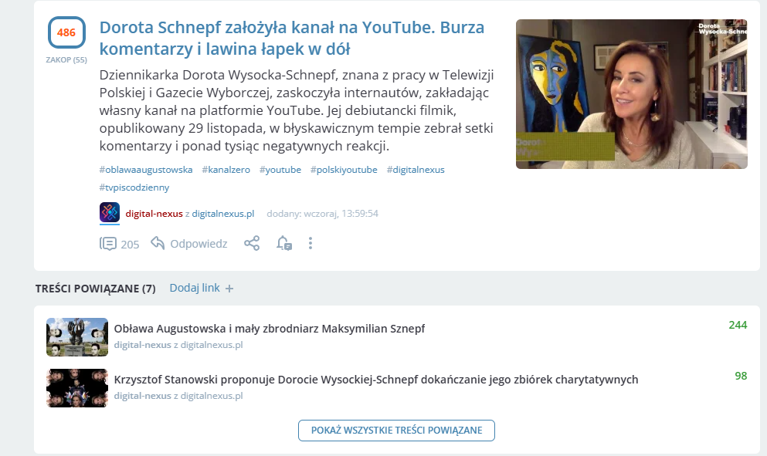Expand list with Pokaż wszystkie treści powiązane
The width and height of the screenshot is (767, 456).
point(396,431)
